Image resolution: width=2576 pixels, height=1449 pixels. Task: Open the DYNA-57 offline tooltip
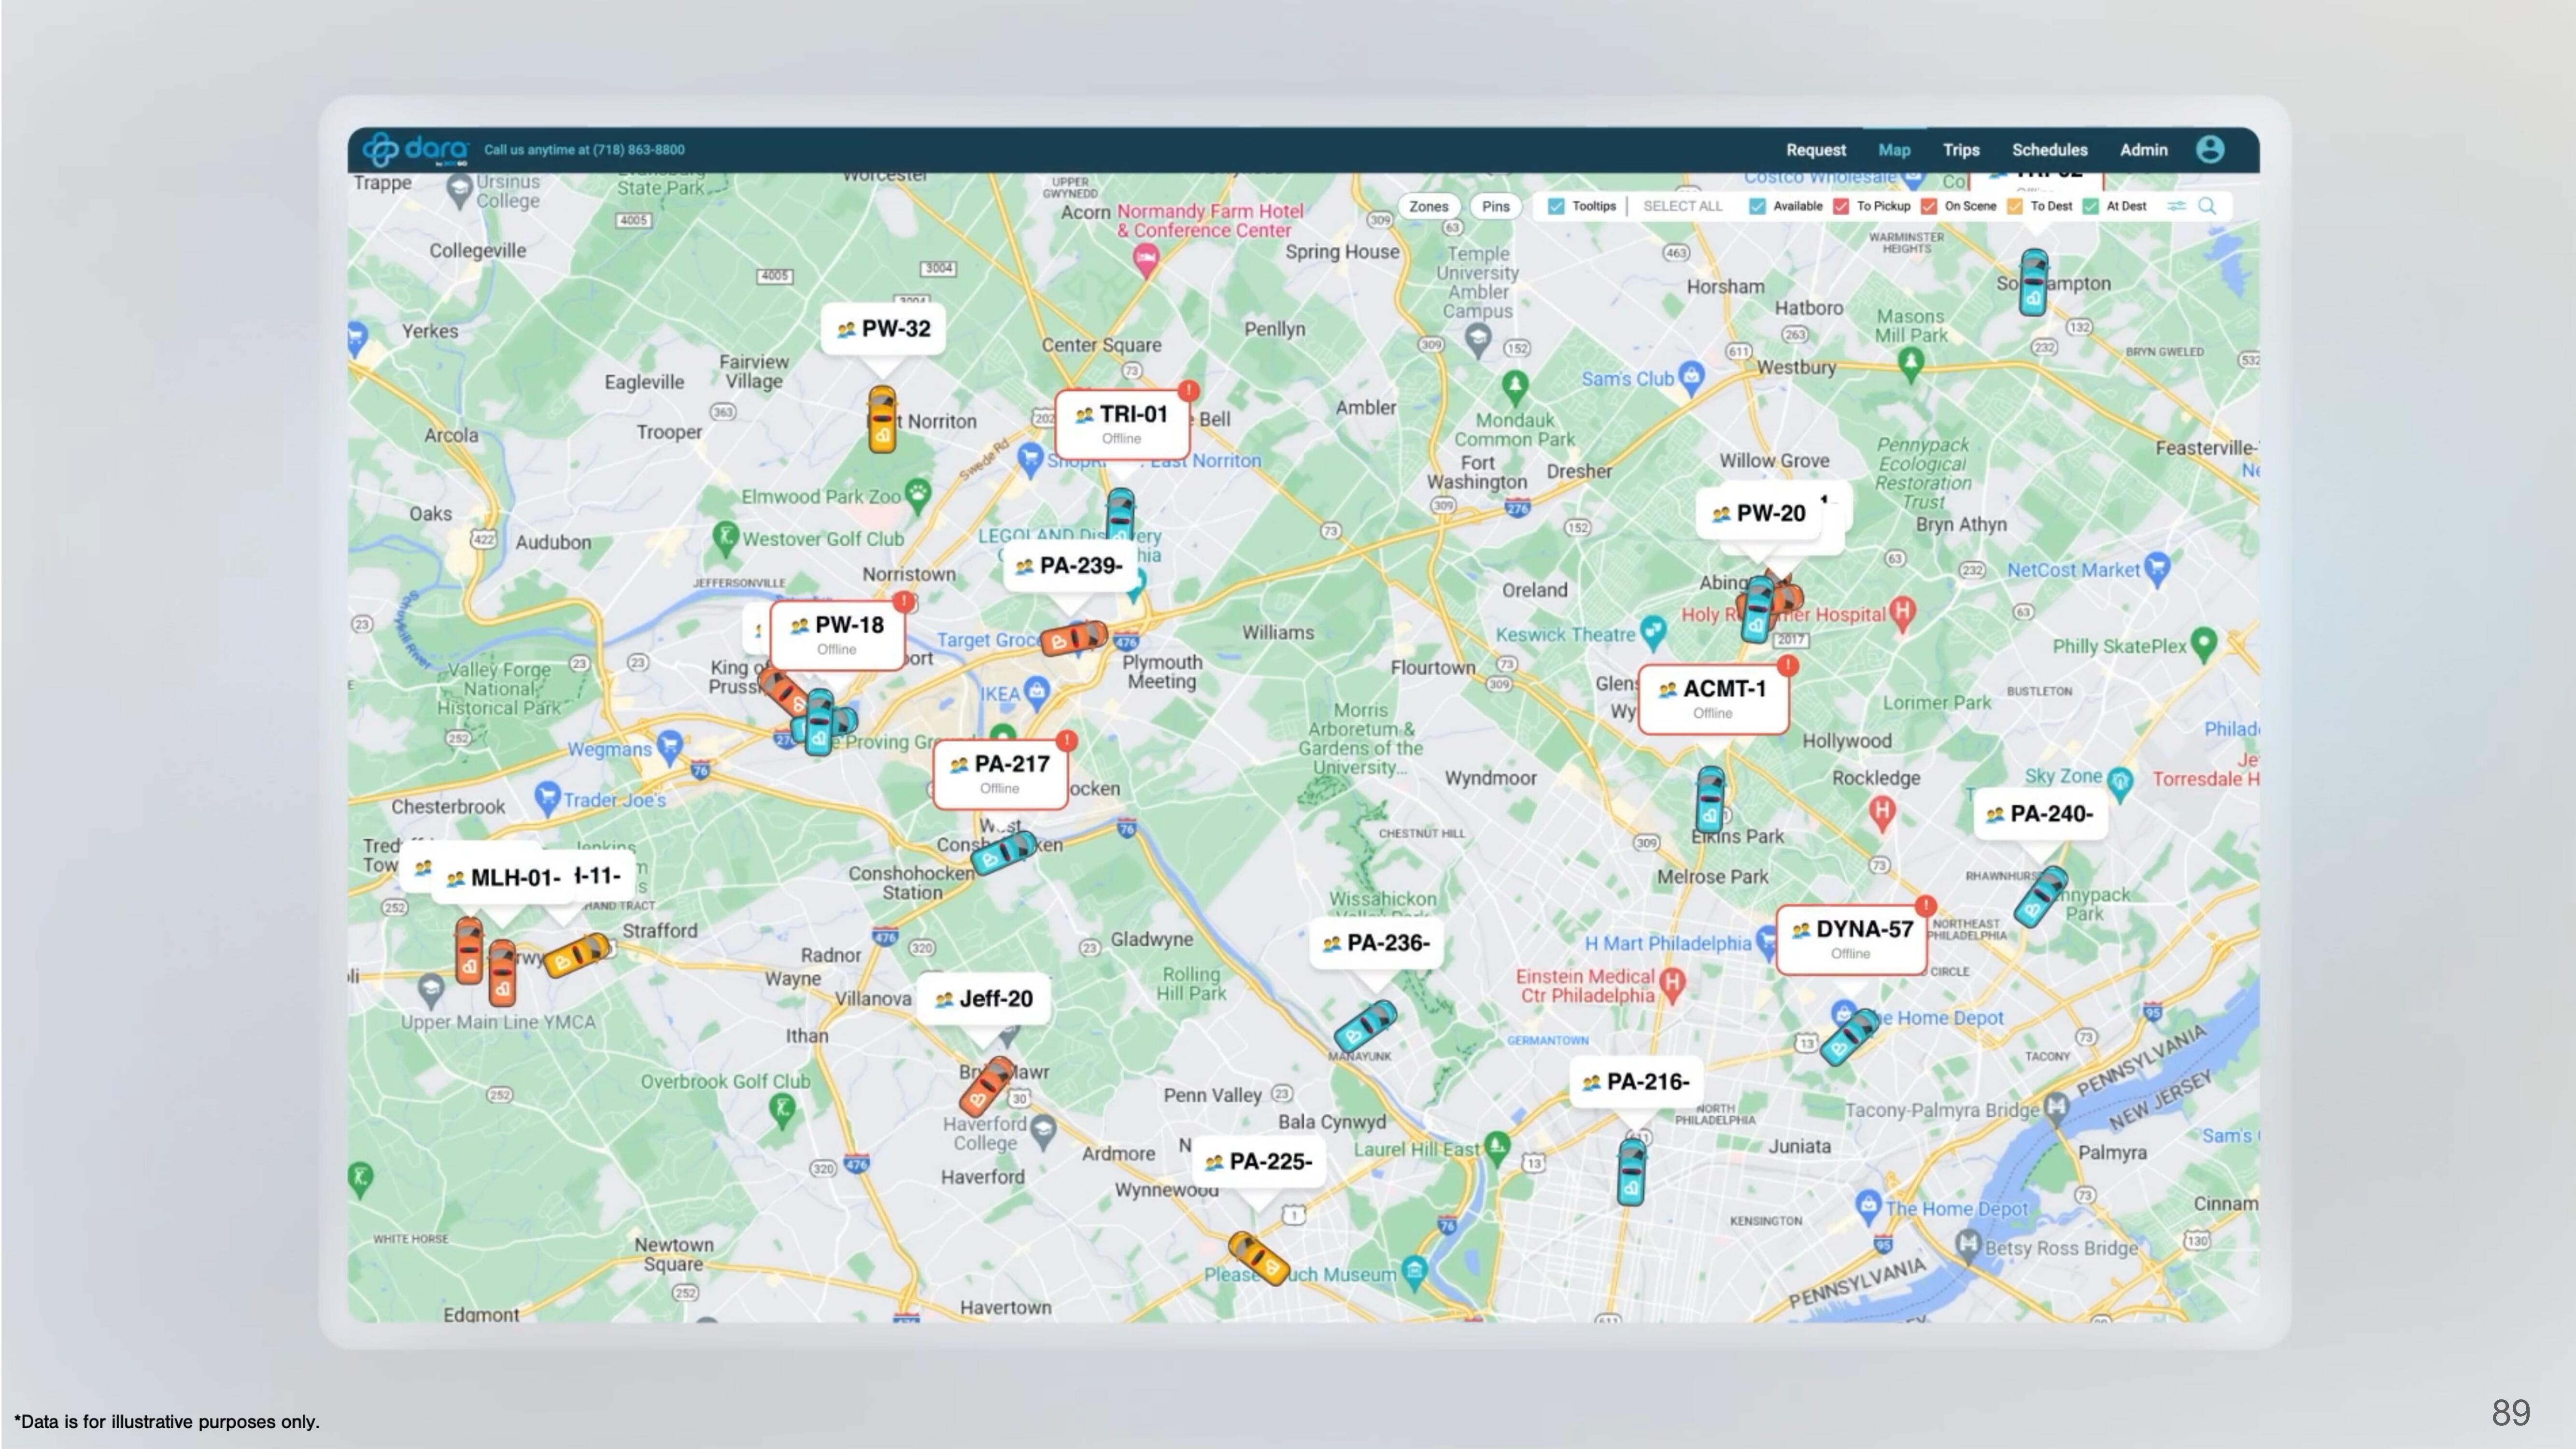(1851, 939)
